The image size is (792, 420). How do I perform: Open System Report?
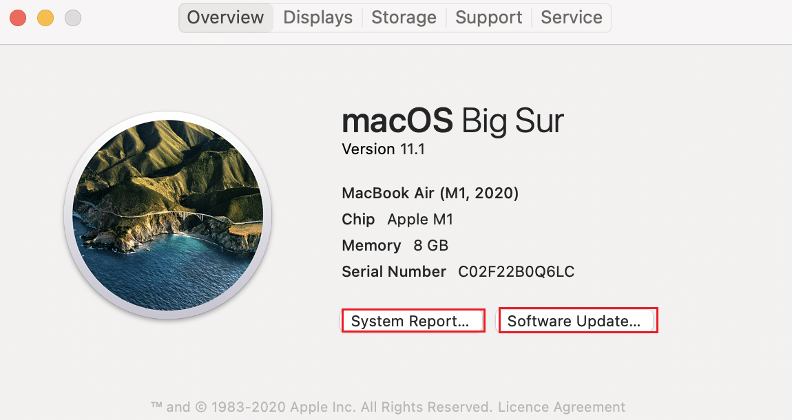tap(413, 320)
